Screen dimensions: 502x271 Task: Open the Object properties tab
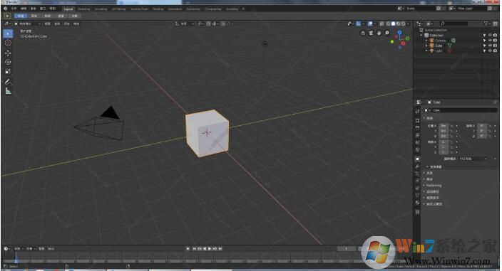click(x=417, y=159)
